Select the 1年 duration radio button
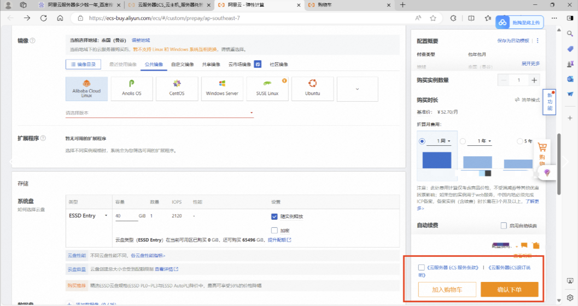This screenshot has width=578, height=306. coord(463,141)
